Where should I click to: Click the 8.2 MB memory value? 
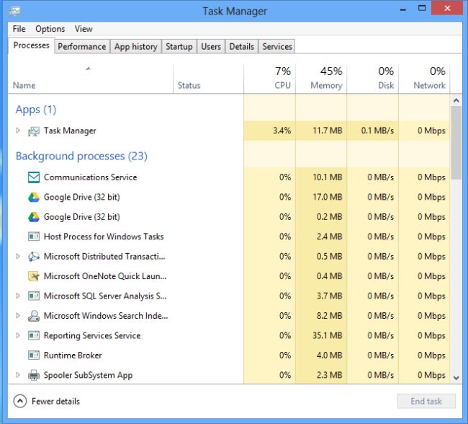(330, 316)
